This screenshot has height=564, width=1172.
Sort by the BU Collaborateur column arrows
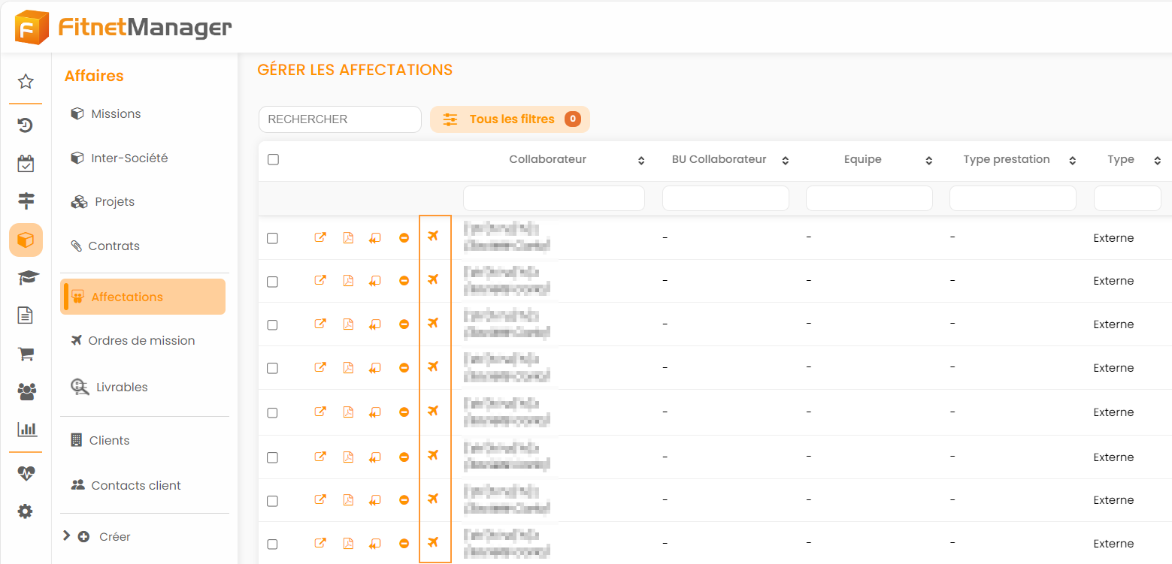point(786,161)
